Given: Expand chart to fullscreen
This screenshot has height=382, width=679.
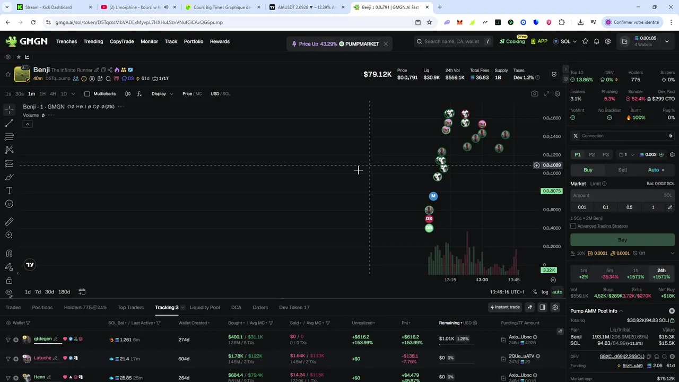Looking at the screenshot, I should pos(546,94).
